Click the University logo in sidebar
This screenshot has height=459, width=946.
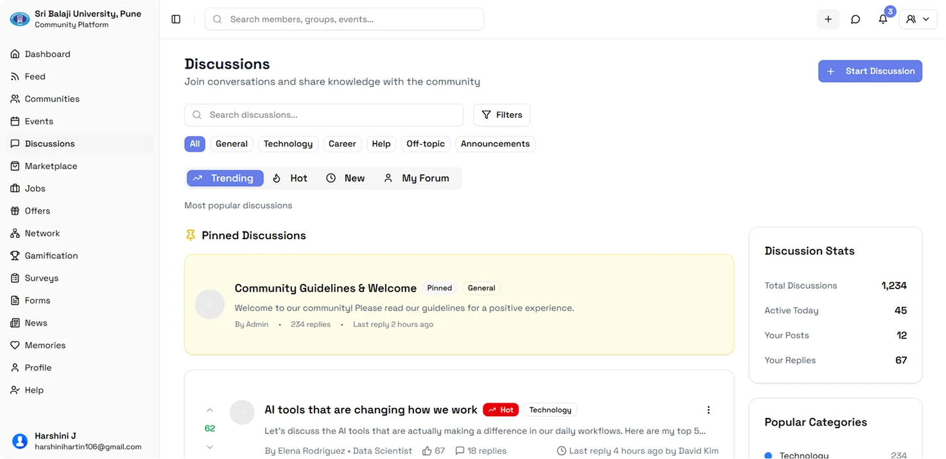20,19
